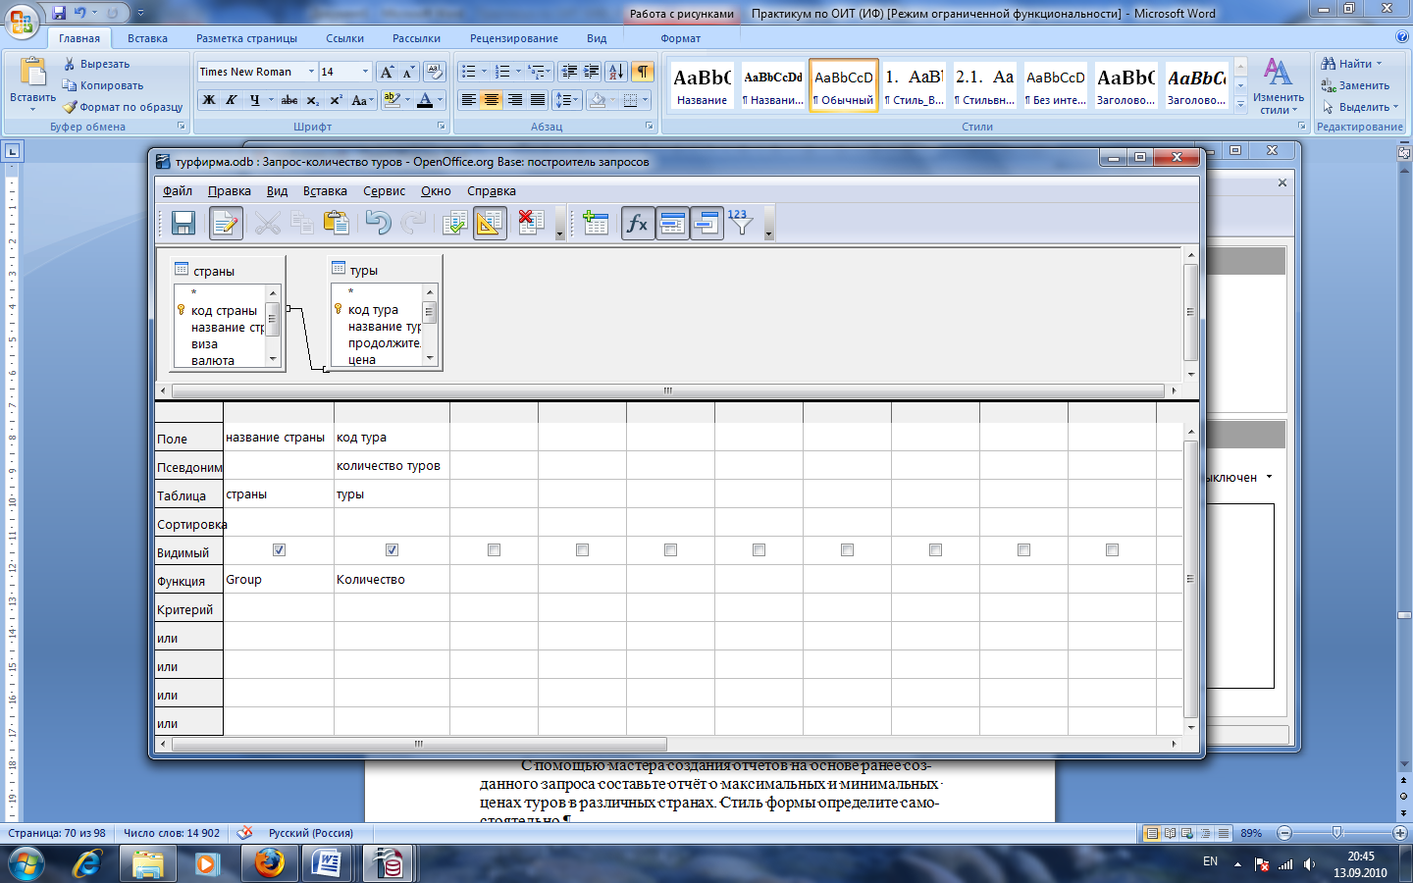Check the Visible box in the fifth column
The height and width of the screenshot is (883, 1413).
(670, 550)
